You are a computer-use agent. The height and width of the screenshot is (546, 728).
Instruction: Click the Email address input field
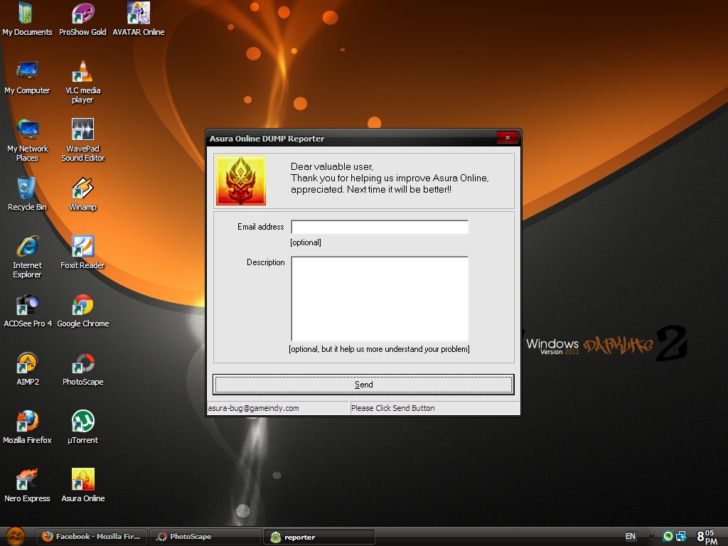[x=380, y=227]
